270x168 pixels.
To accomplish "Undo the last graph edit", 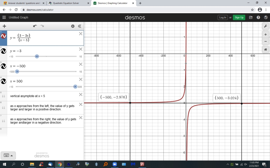I will coord(35,26).
